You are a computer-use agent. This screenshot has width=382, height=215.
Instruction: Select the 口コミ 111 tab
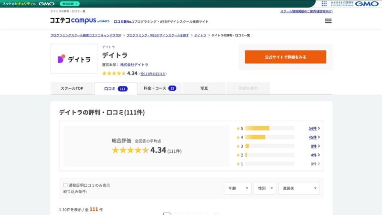pyautogui.click(x=116, y=89)
